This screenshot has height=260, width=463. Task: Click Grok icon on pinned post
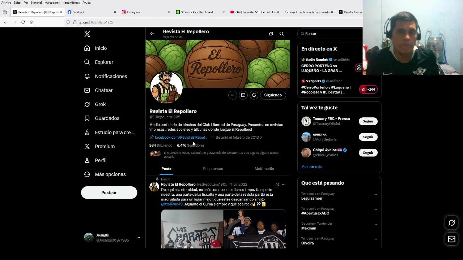(277, 184)
